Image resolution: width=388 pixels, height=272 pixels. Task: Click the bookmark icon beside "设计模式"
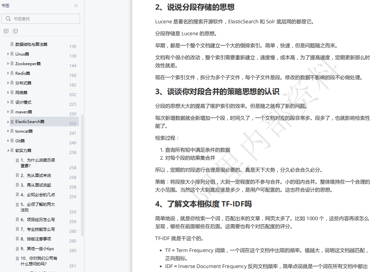point(12,102)
